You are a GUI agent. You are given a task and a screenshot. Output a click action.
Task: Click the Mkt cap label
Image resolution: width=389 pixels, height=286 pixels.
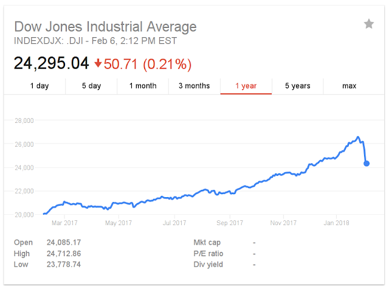click(x=207, y=243)
